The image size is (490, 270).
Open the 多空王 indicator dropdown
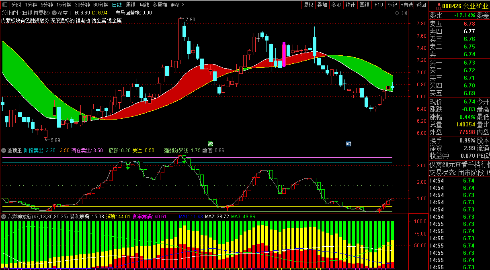click(x=54, y=13)
